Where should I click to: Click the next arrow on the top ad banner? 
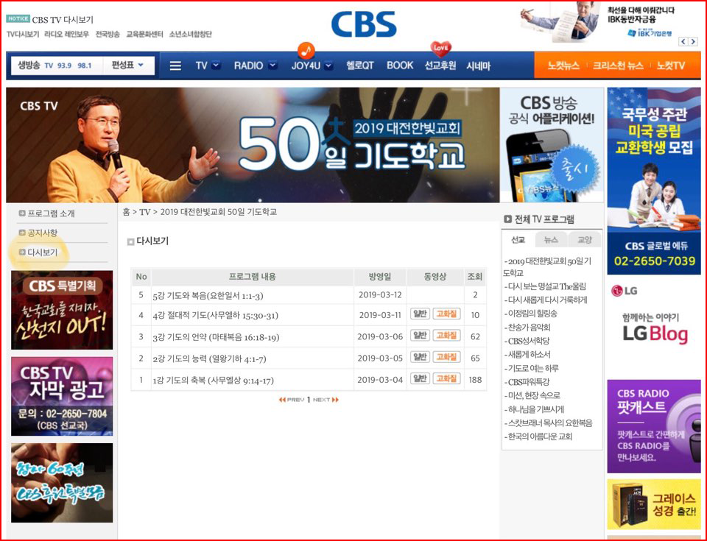coord(693,41)
